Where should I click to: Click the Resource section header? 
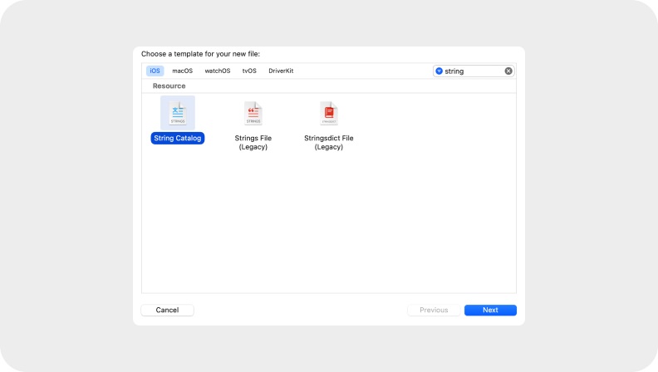point(169,86)
